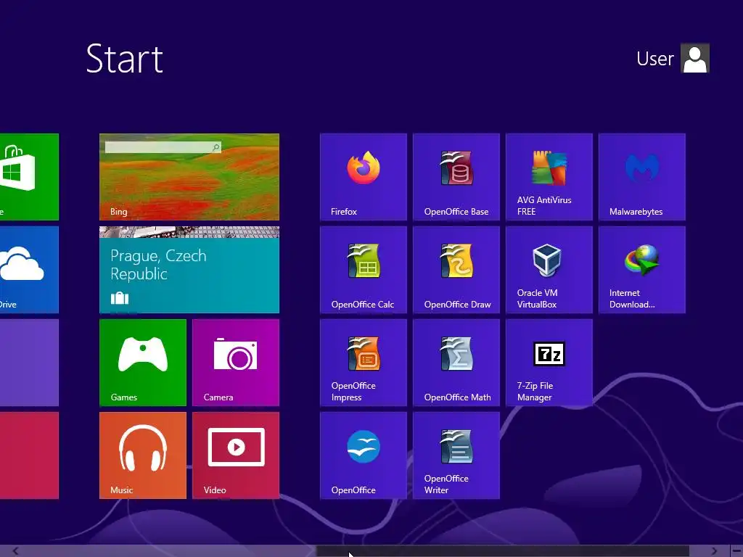Viewport: 743px width, 557px height.
Task: Open AVG AntiVirus FREE tile
Action: point(549,177)
